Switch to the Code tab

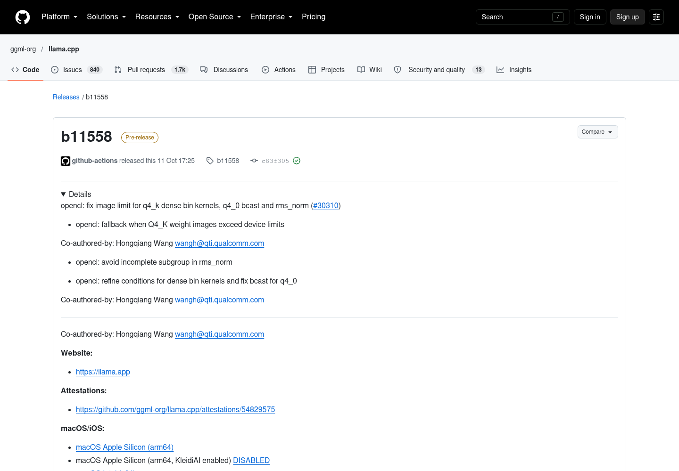tap(25, 70)
